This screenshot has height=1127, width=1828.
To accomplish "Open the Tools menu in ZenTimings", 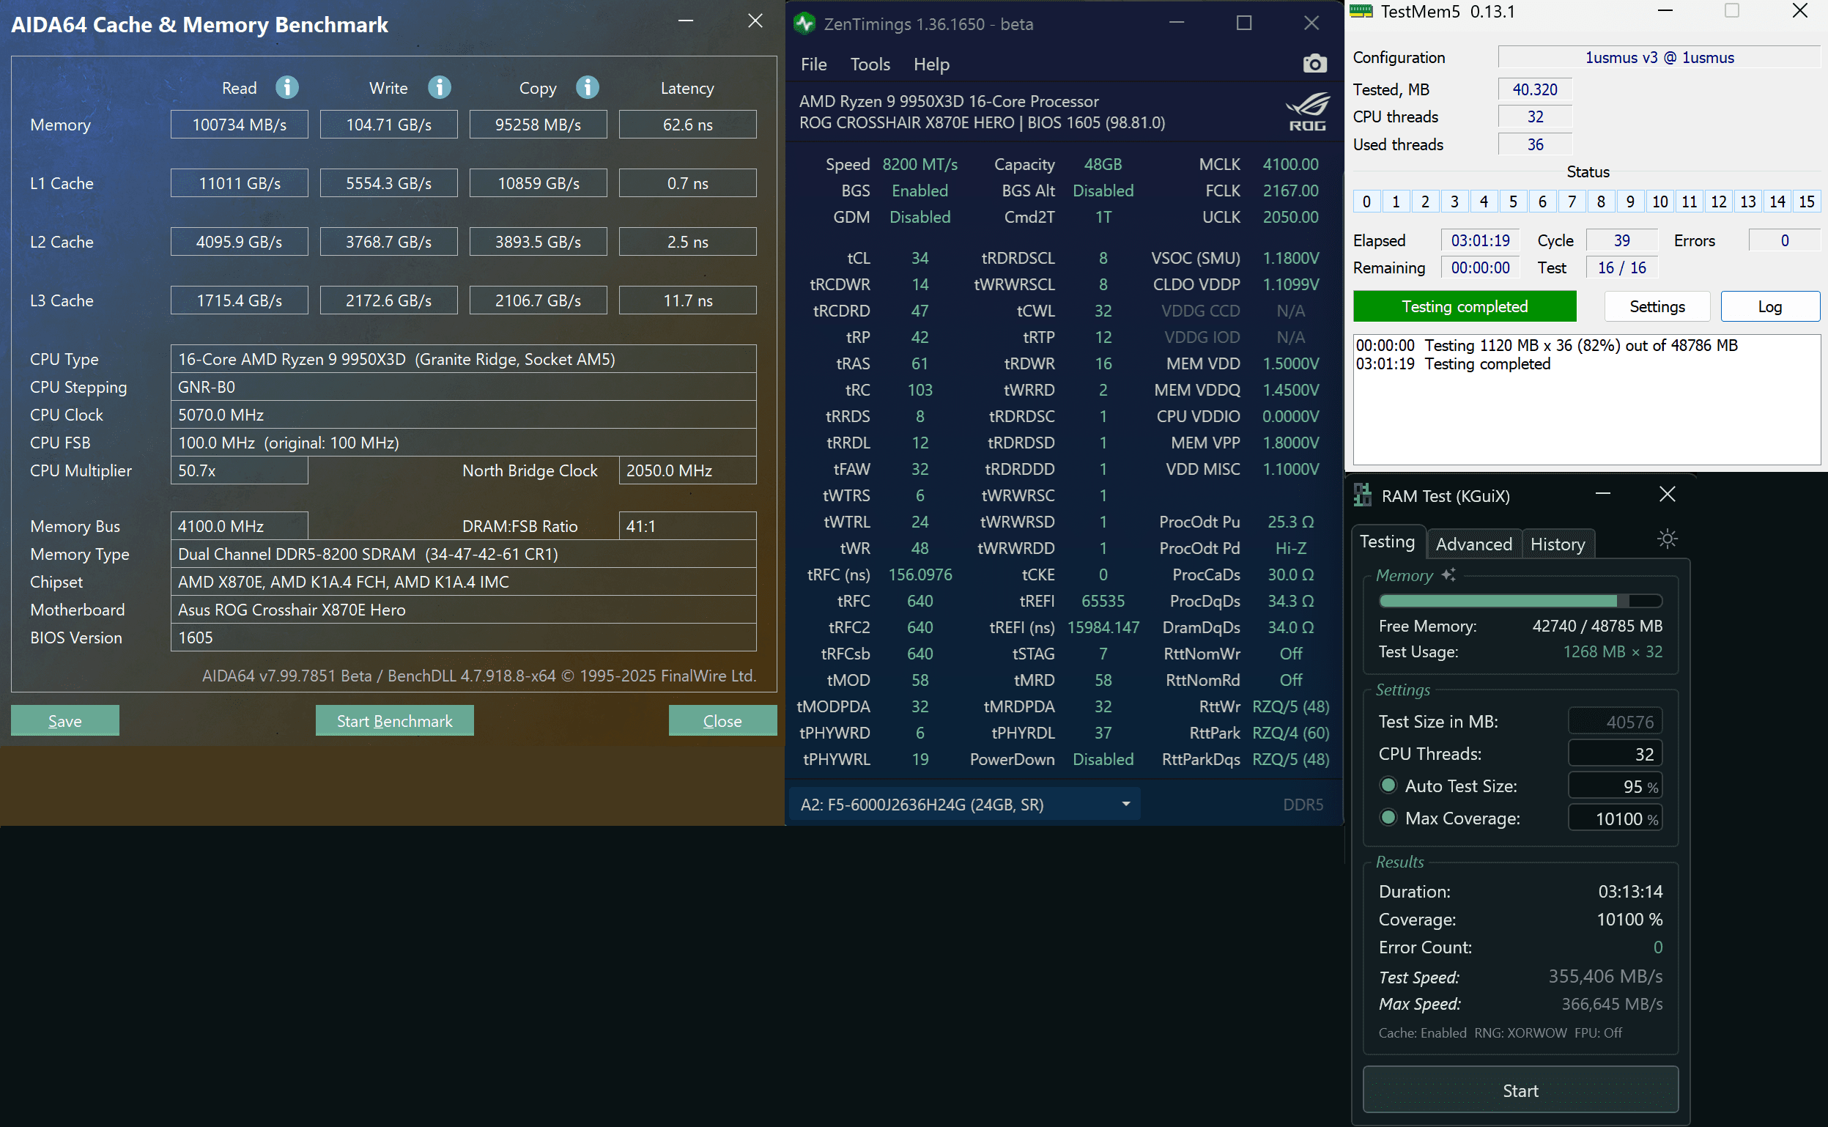I will coord(870,64).
